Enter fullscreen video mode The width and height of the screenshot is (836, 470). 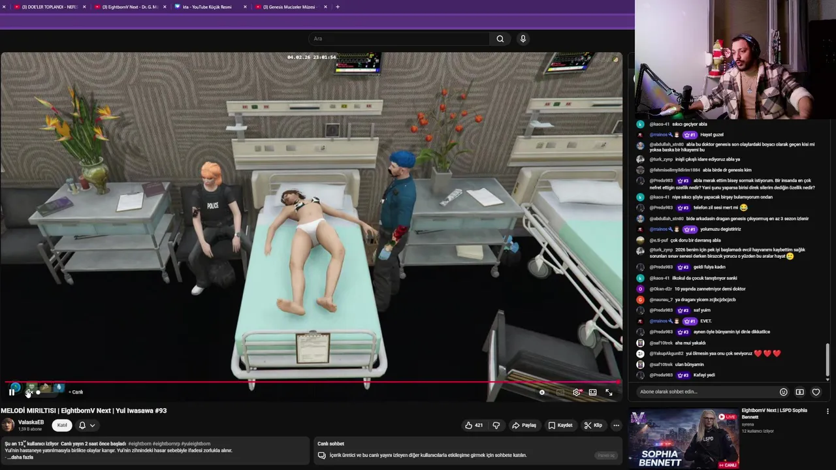pos(609,392)
